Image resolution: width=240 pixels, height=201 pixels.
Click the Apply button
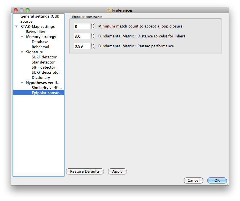pyautogui.click(x=117, y=171)
